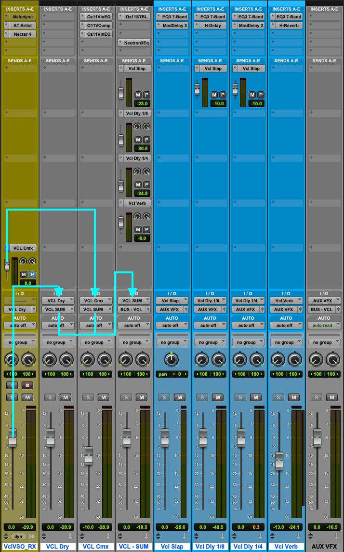Click the VCL Cmx volume fader handle
This screenshot has width=344, height=552.
coord(89,455)
